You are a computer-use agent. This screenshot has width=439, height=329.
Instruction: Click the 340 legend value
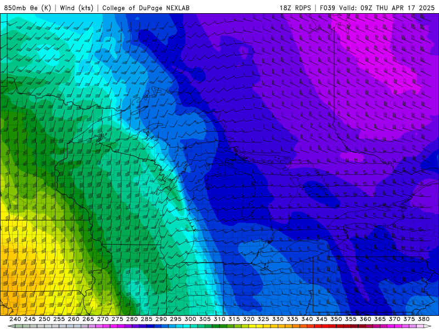(307, 319)
